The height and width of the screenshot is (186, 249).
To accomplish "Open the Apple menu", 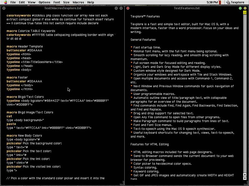I will coord(6,2).
